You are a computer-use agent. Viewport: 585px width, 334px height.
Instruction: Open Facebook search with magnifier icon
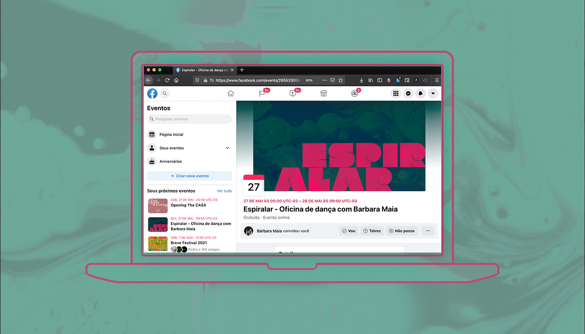pos(165,94)
